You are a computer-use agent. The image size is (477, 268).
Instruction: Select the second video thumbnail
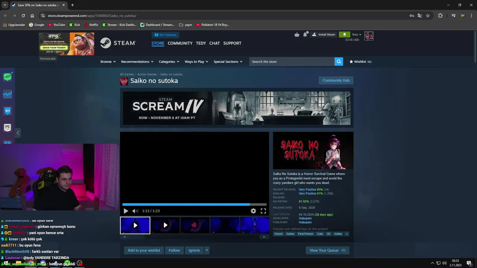click(x=165, y=225)
